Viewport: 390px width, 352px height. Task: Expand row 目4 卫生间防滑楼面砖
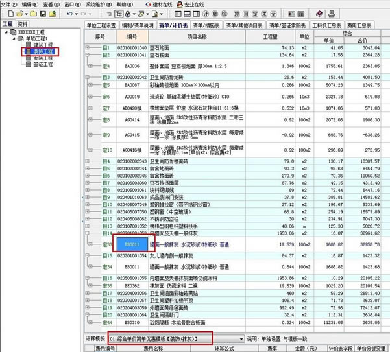click(x=88, y=161)
